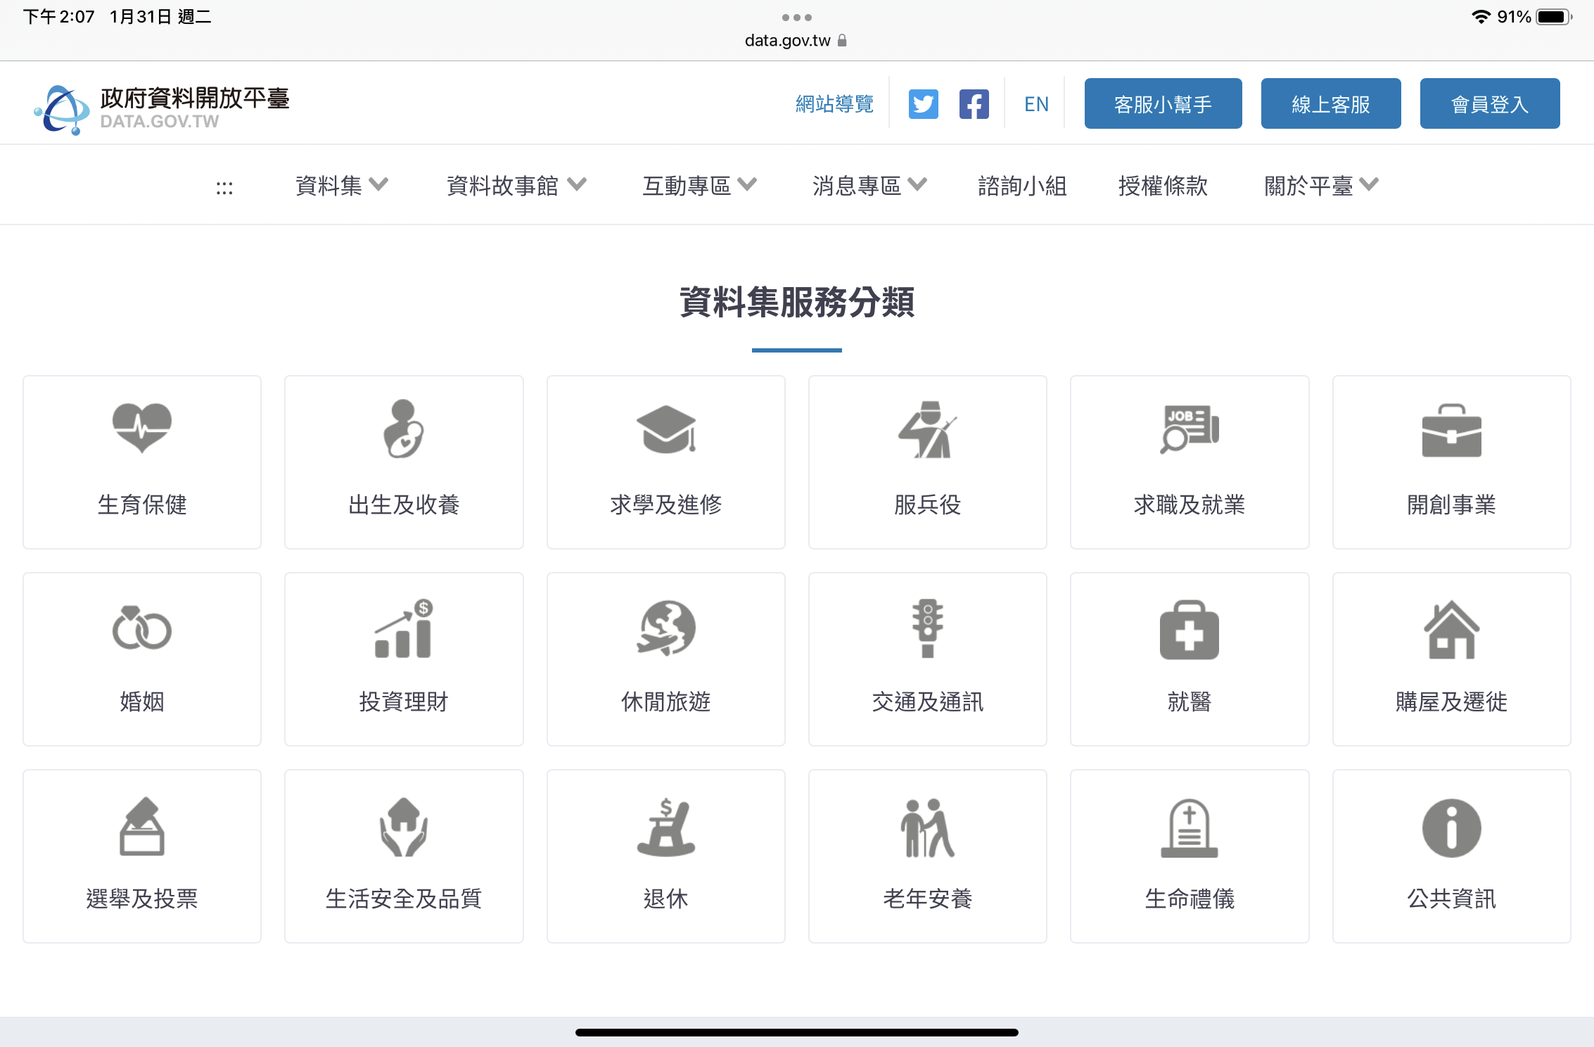The width and height of the screenshot is (1594, 1047).
Task: Open the 授權條款 menu item
Action: click(1163, 186)
